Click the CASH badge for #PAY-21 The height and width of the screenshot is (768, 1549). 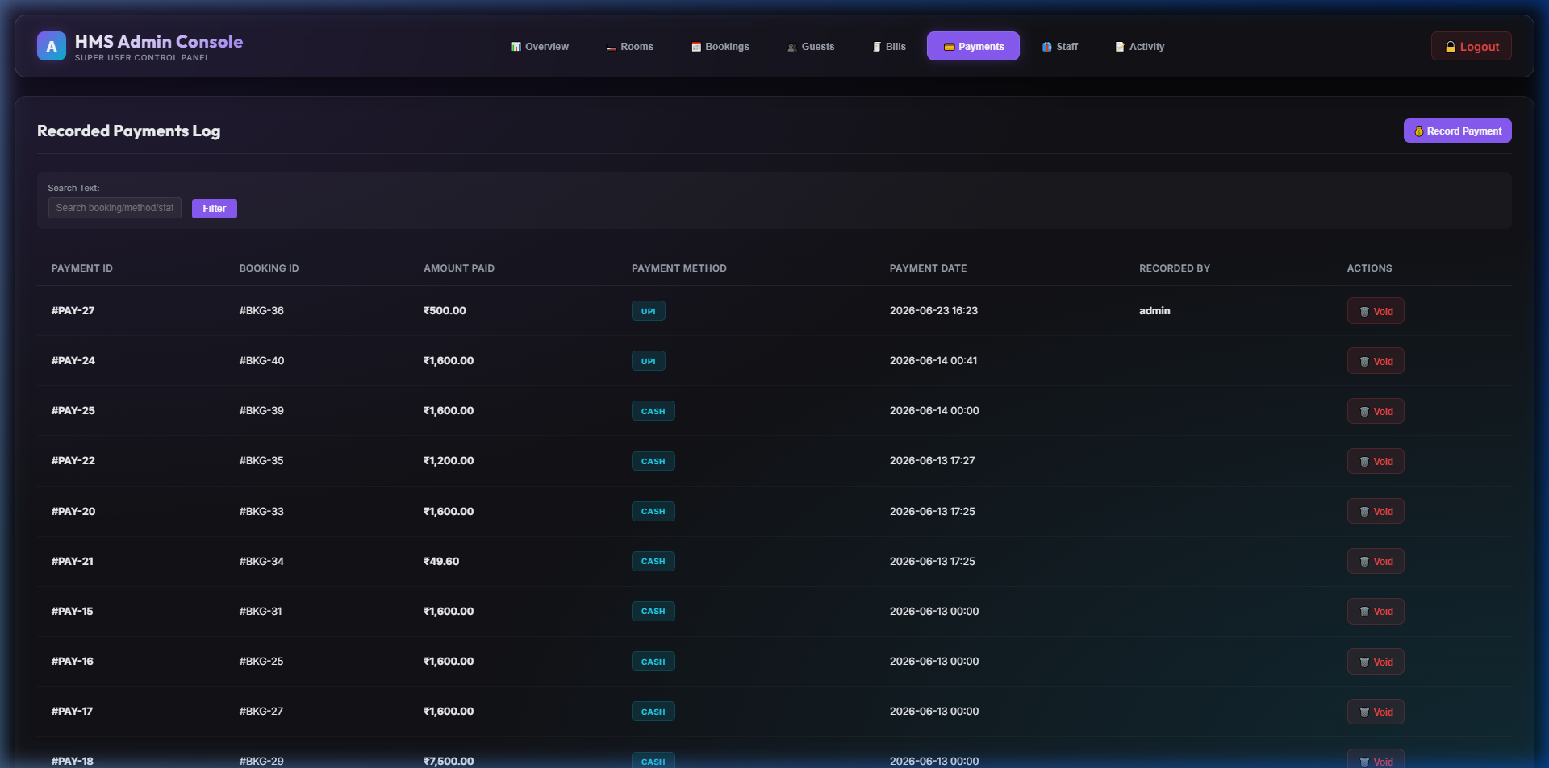click(653, 561)
